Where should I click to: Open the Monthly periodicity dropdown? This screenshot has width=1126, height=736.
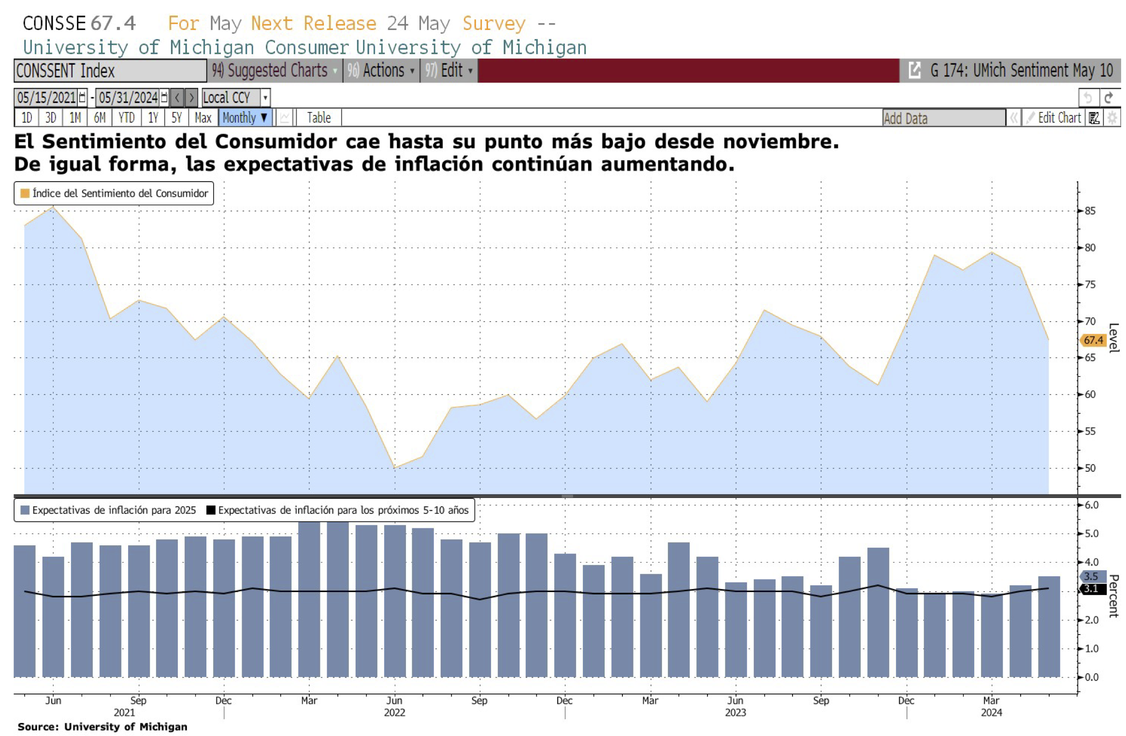pos(245,118)
